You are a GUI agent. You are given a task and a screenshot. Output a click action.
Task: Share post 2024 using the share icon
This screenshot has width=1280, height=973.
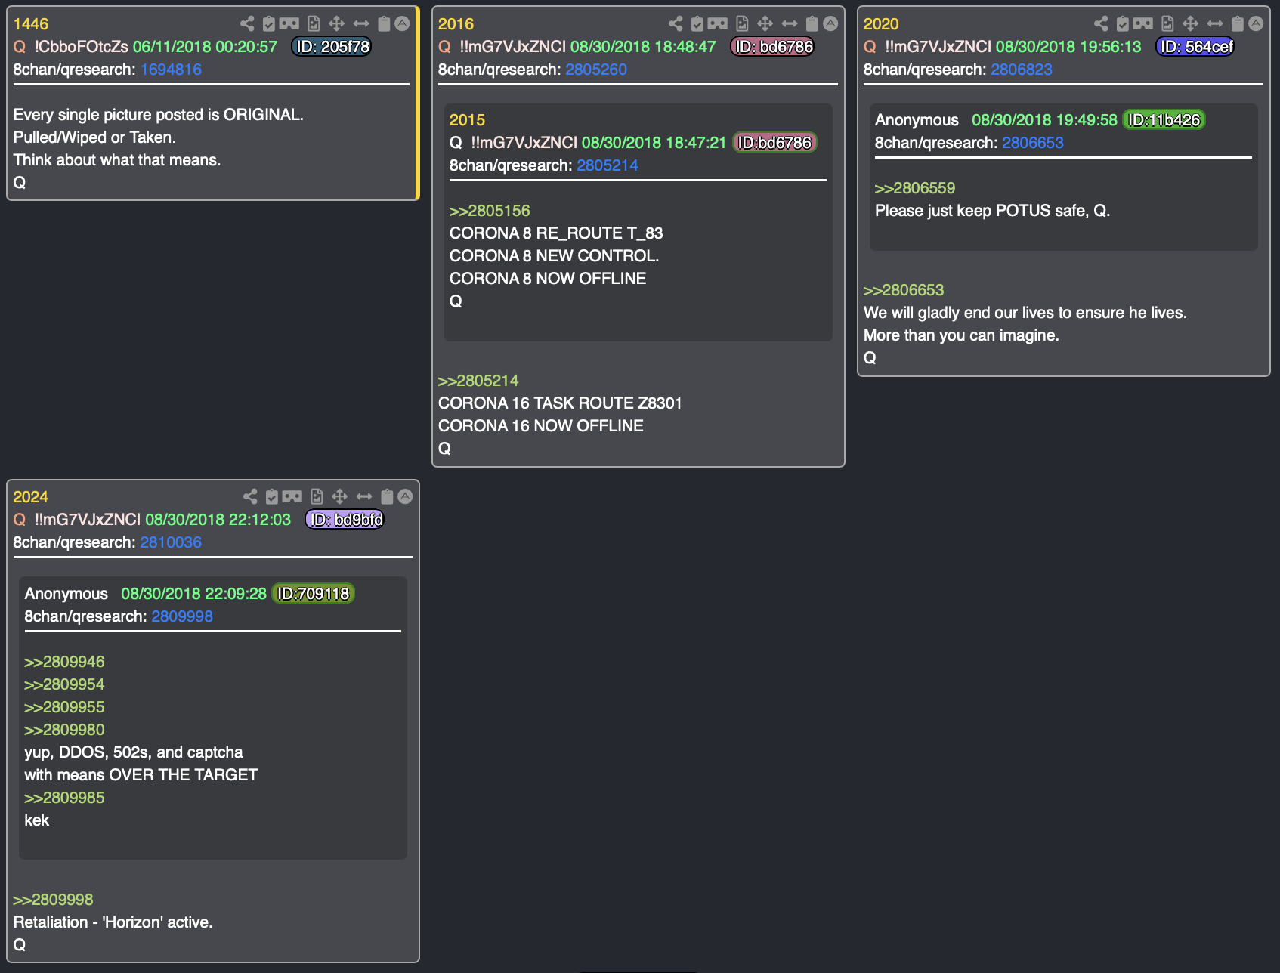(x=250, y=496)
